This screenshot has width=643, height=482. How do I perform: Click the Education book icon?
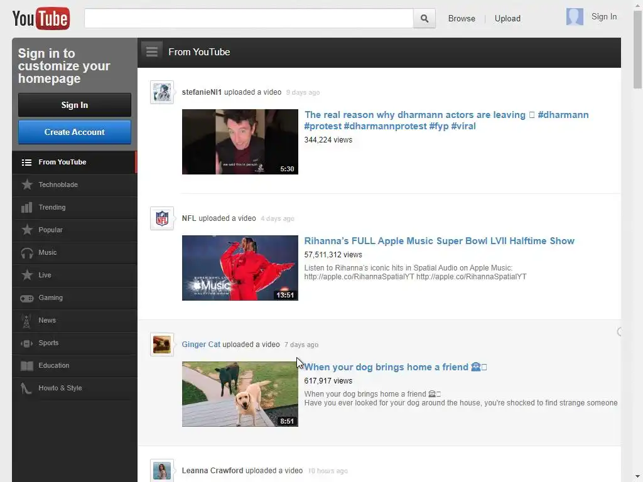[27, 366]
